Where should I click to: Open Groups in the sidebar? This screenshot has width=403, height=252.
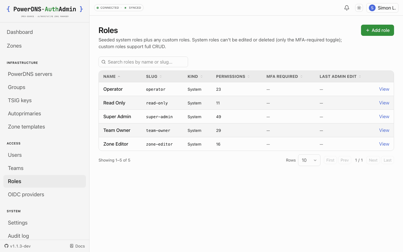tap(44, 87)
